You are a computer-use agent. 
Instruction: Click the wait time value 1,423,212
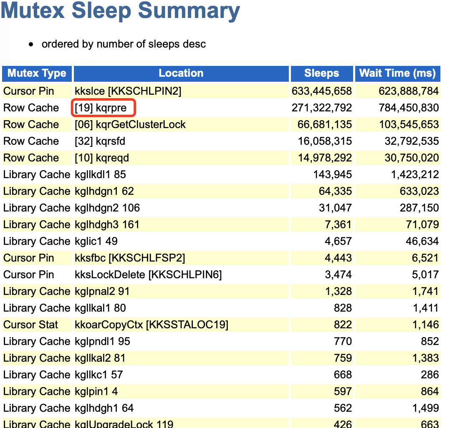(x=415, y=174)
